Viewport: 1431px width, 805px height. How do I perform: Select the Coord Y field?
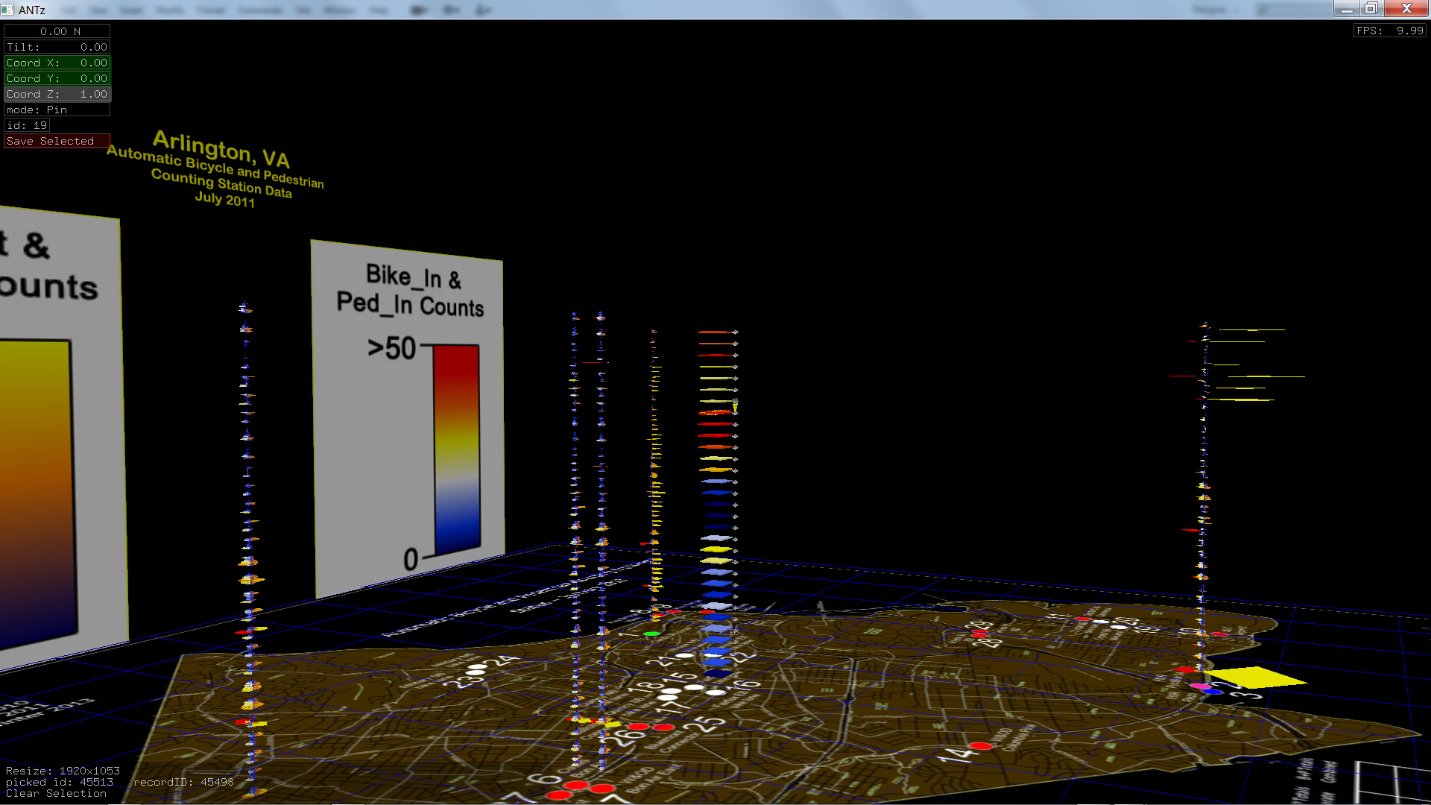click(x=57, y=78)
